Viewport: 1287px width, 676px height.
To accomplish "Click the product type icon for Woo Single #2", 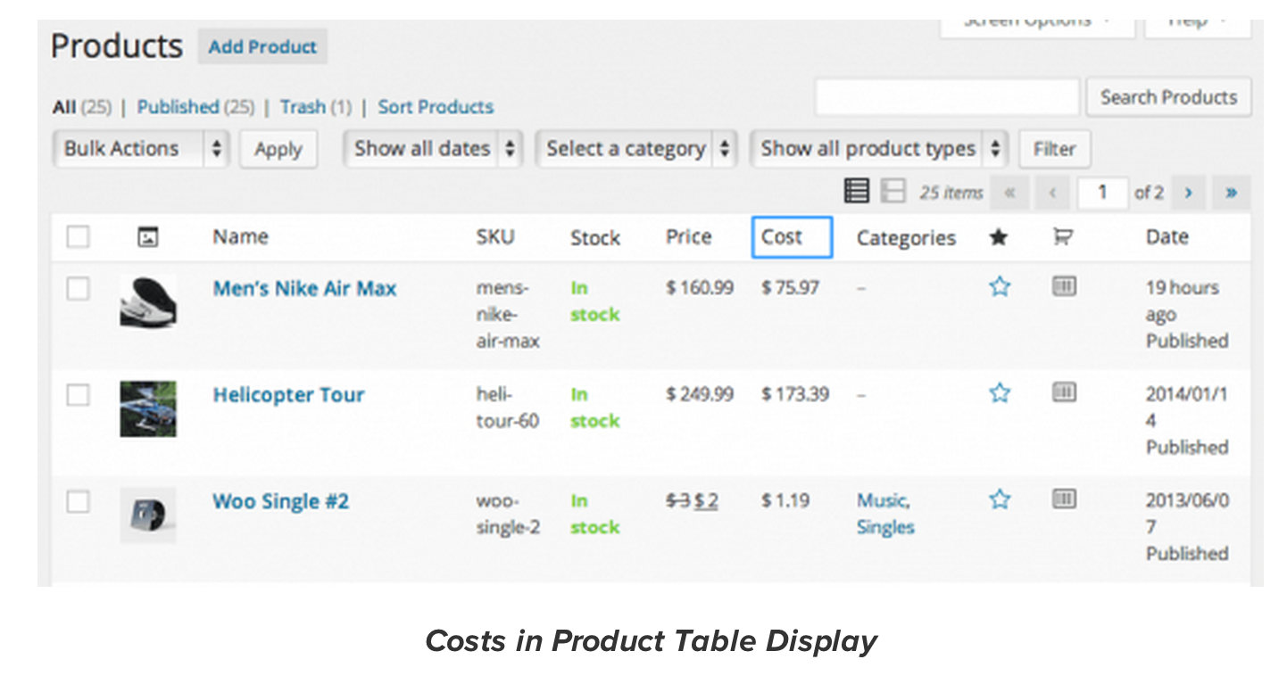I will [x=1063, y=499].
